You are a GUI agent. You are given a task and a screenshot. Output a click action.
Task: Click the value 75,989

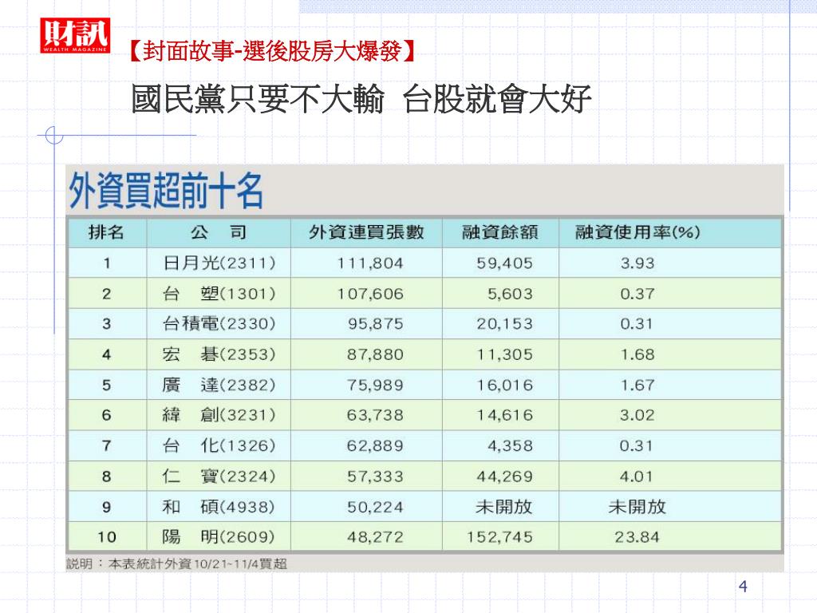tap(376, 386)
